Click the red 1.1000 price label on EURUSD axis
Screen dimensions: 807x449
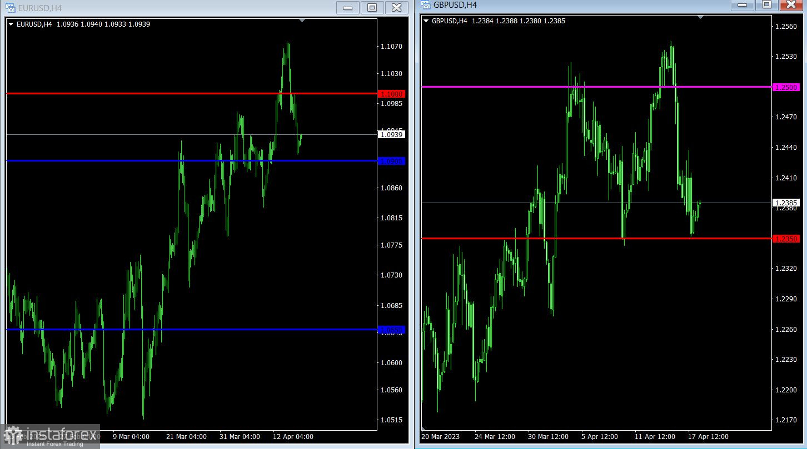391,94
